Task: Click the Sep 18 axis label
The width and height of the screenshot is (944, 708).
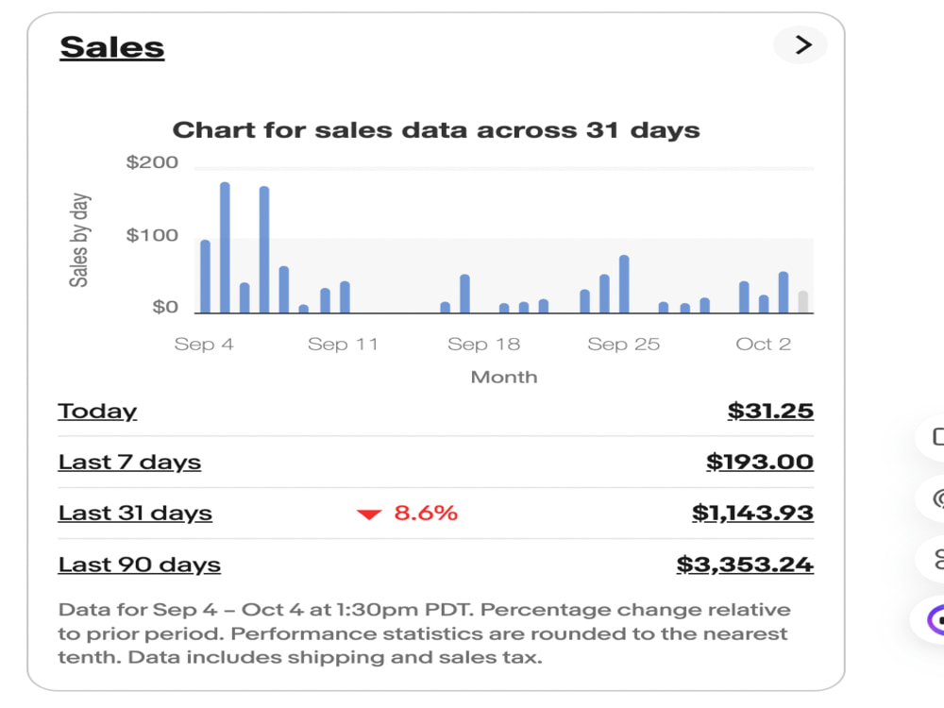Action: [x=483, y=344]
